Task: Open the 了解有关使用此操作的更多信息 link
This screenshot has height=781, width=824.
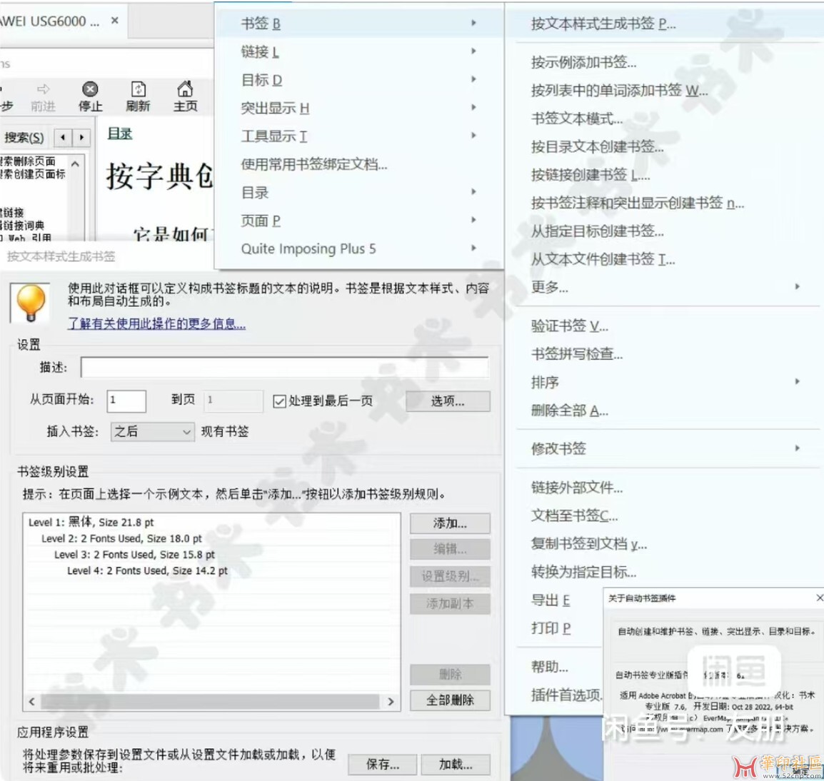Action: (x=156, y=323)
